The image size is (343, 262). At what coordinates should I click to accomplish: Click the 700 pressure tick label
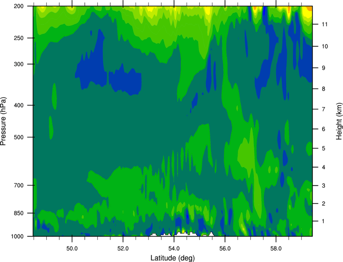point(19,185)
